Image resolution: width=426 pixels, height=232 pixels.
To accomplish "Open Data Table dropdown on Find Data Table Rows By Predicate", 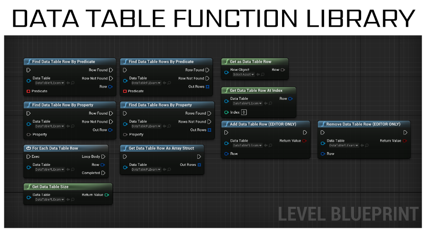I will [146, 83].
